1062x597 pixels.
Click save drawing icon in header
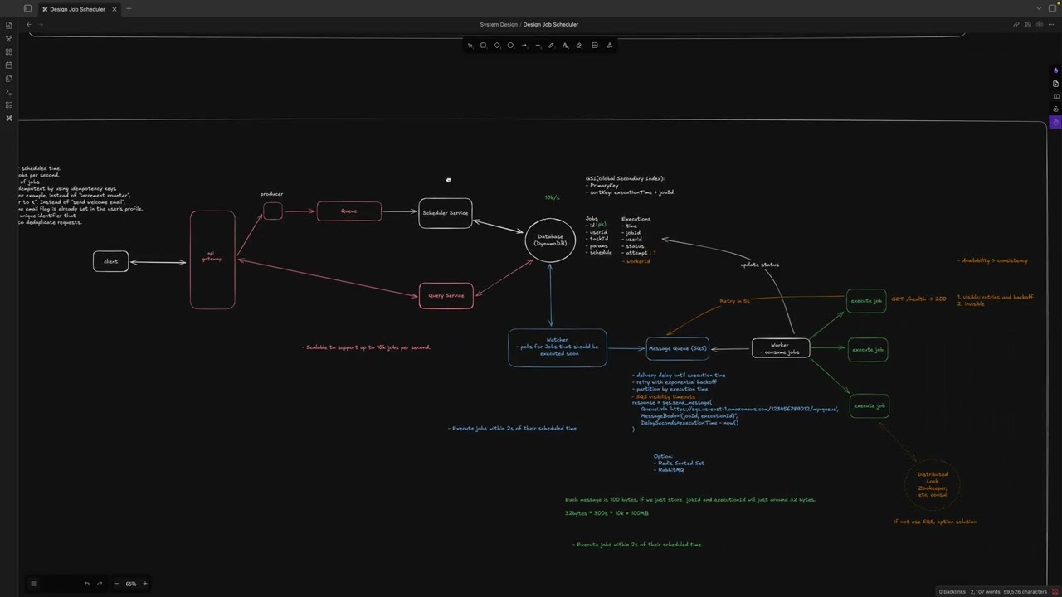1028,24
